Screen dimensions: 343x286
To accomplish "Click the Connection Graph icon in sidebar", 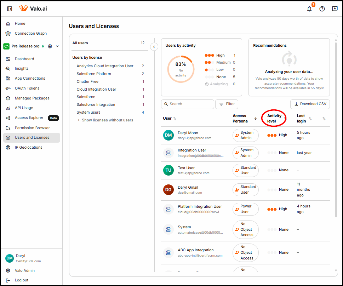I will coord(8,33).
